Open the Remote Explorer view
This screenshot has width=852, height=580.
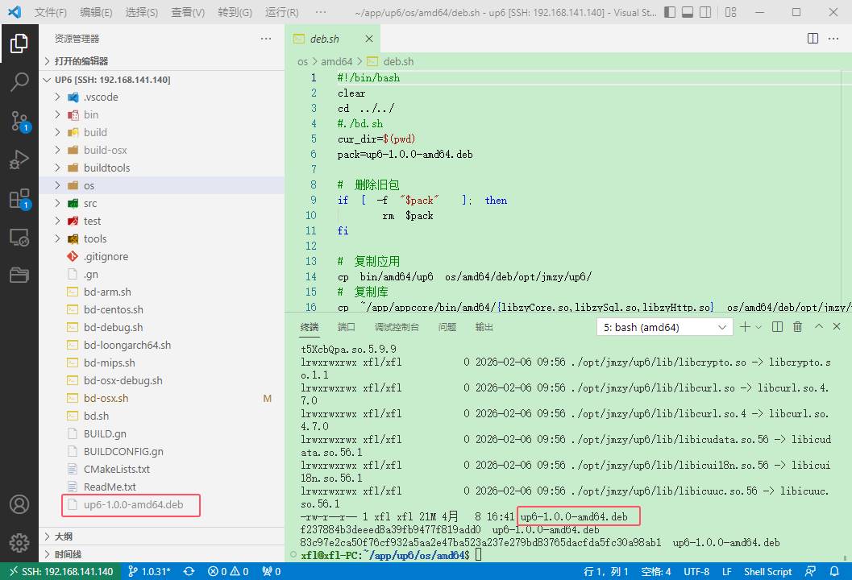coord(19,238)
